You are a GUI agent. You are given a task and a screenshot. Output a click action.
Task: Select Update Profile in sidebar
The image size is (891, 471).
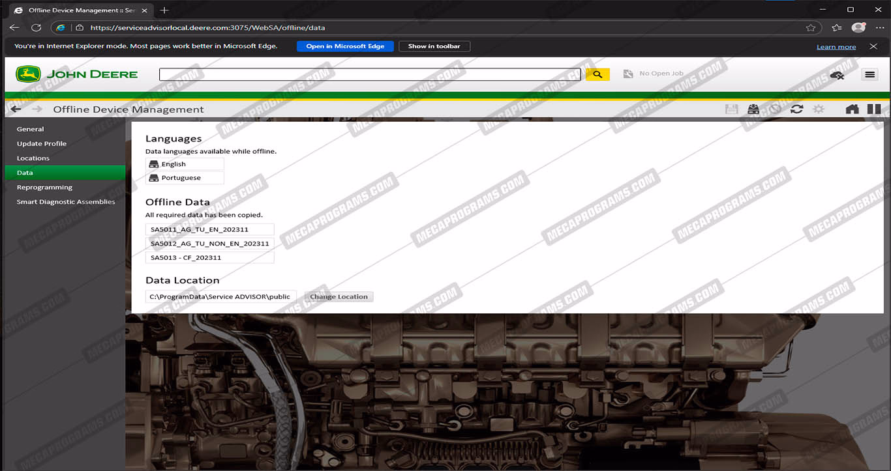click(x=42, y=143)
